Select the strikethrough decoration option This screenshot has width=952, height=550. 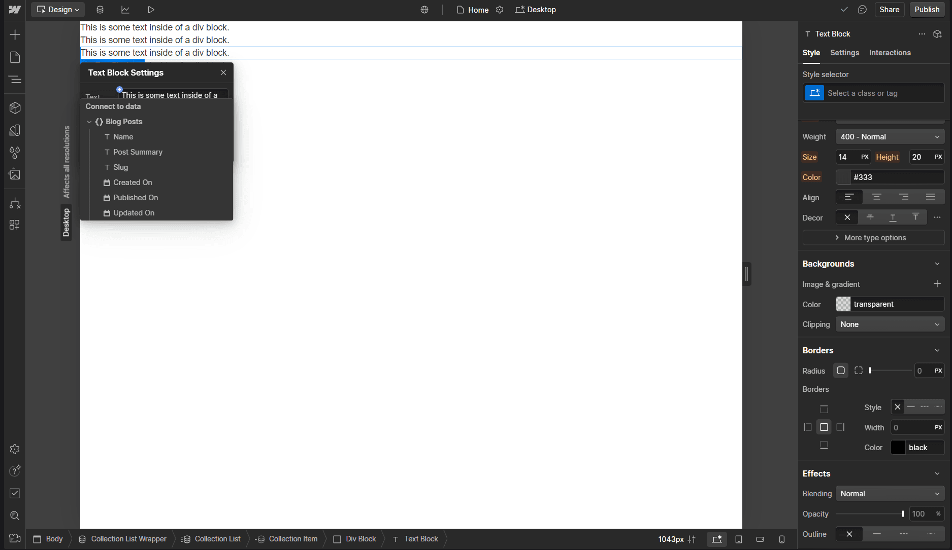870,217
